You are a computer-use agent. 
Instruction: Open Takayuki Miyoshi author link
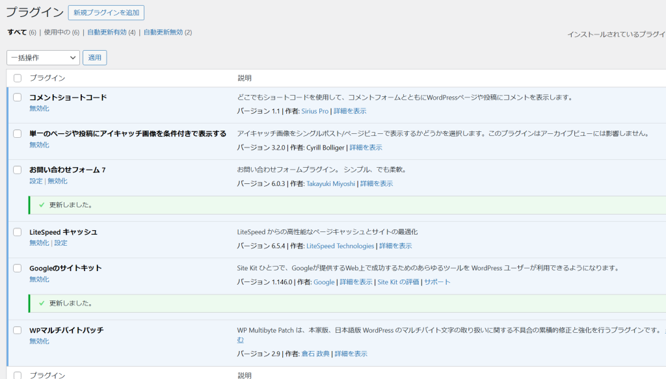click(331, 183)
